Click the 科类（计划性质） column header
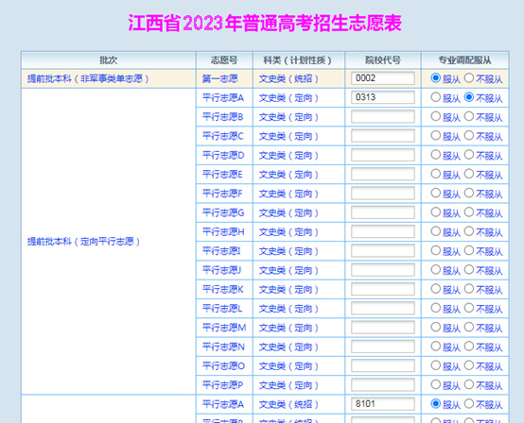 pyautogui.click(x=299, y=60)
